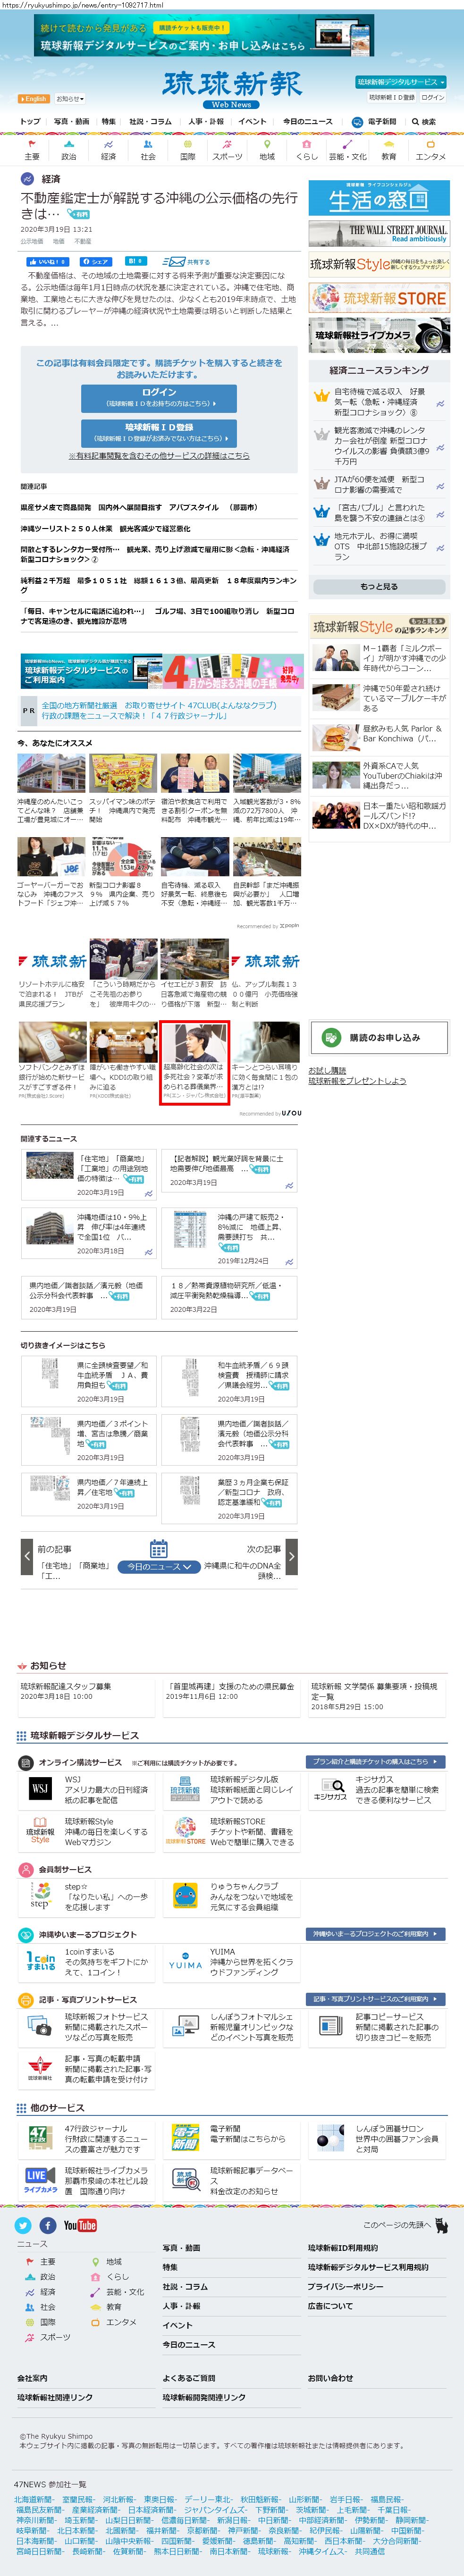The width and height of the screenshot is (464, 2576).
Task: Click the cat icon for page top
Action: click(440, 2225)
